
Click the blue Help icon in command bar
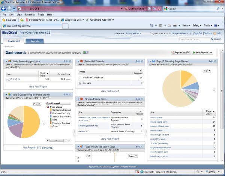point(216,26)
